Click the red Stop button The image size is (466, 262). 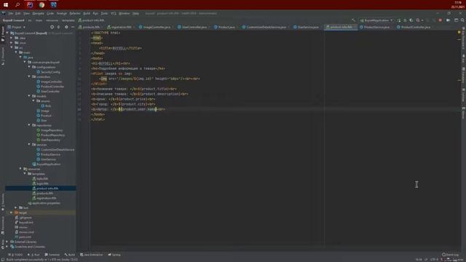[440, 20]
